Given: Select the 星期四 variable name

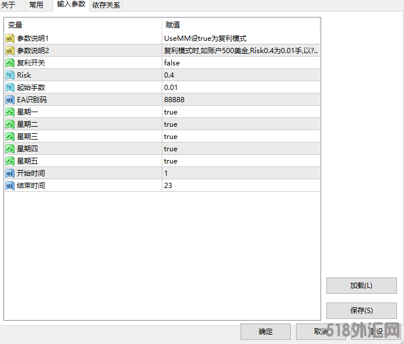Looking at the screenshot, I should 27,149.
